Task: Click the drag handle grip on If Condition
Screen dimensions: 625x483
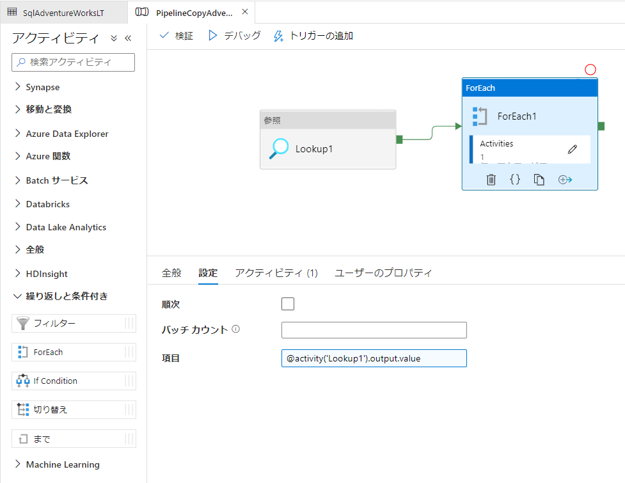Action: [129, 381]
